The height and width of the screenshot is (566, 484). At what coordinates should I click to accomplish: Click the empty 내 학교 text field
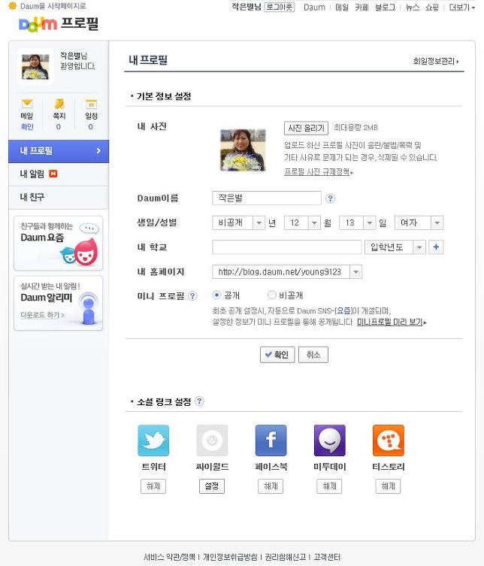pos(287,247)
